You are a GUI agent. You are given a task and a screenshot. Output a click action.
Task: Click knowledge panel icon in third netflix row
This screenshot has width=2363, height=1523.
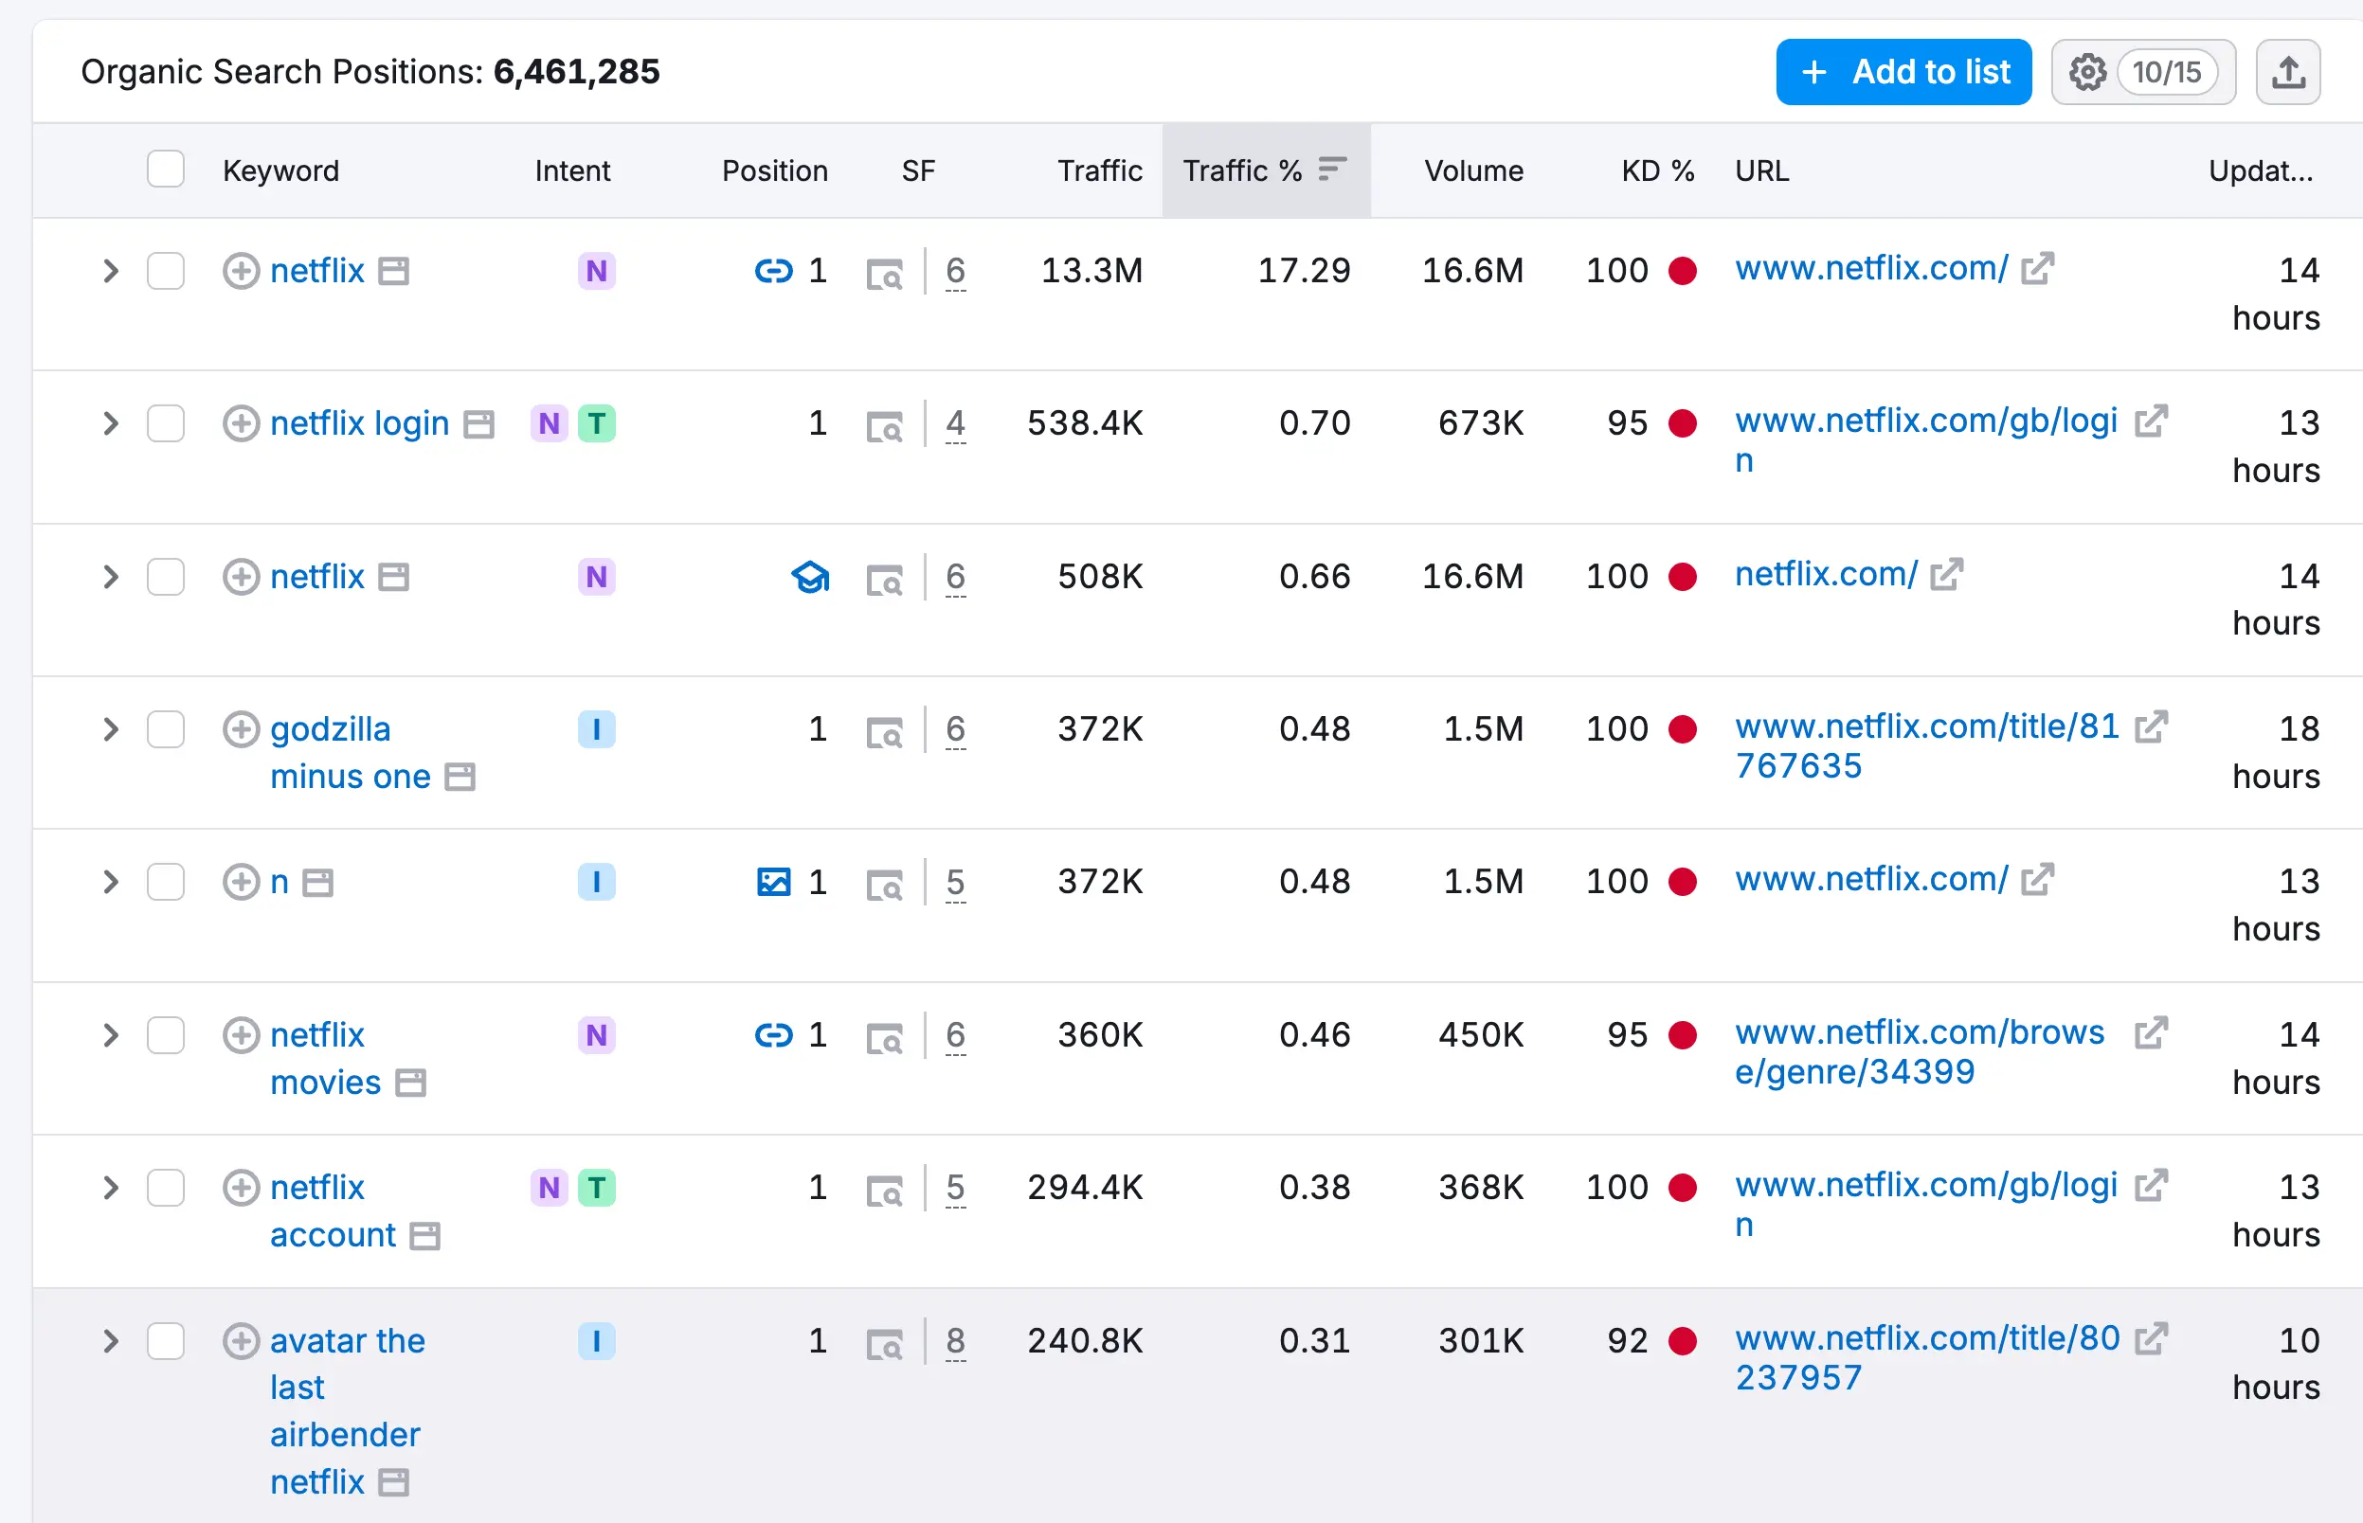[810, 578]
